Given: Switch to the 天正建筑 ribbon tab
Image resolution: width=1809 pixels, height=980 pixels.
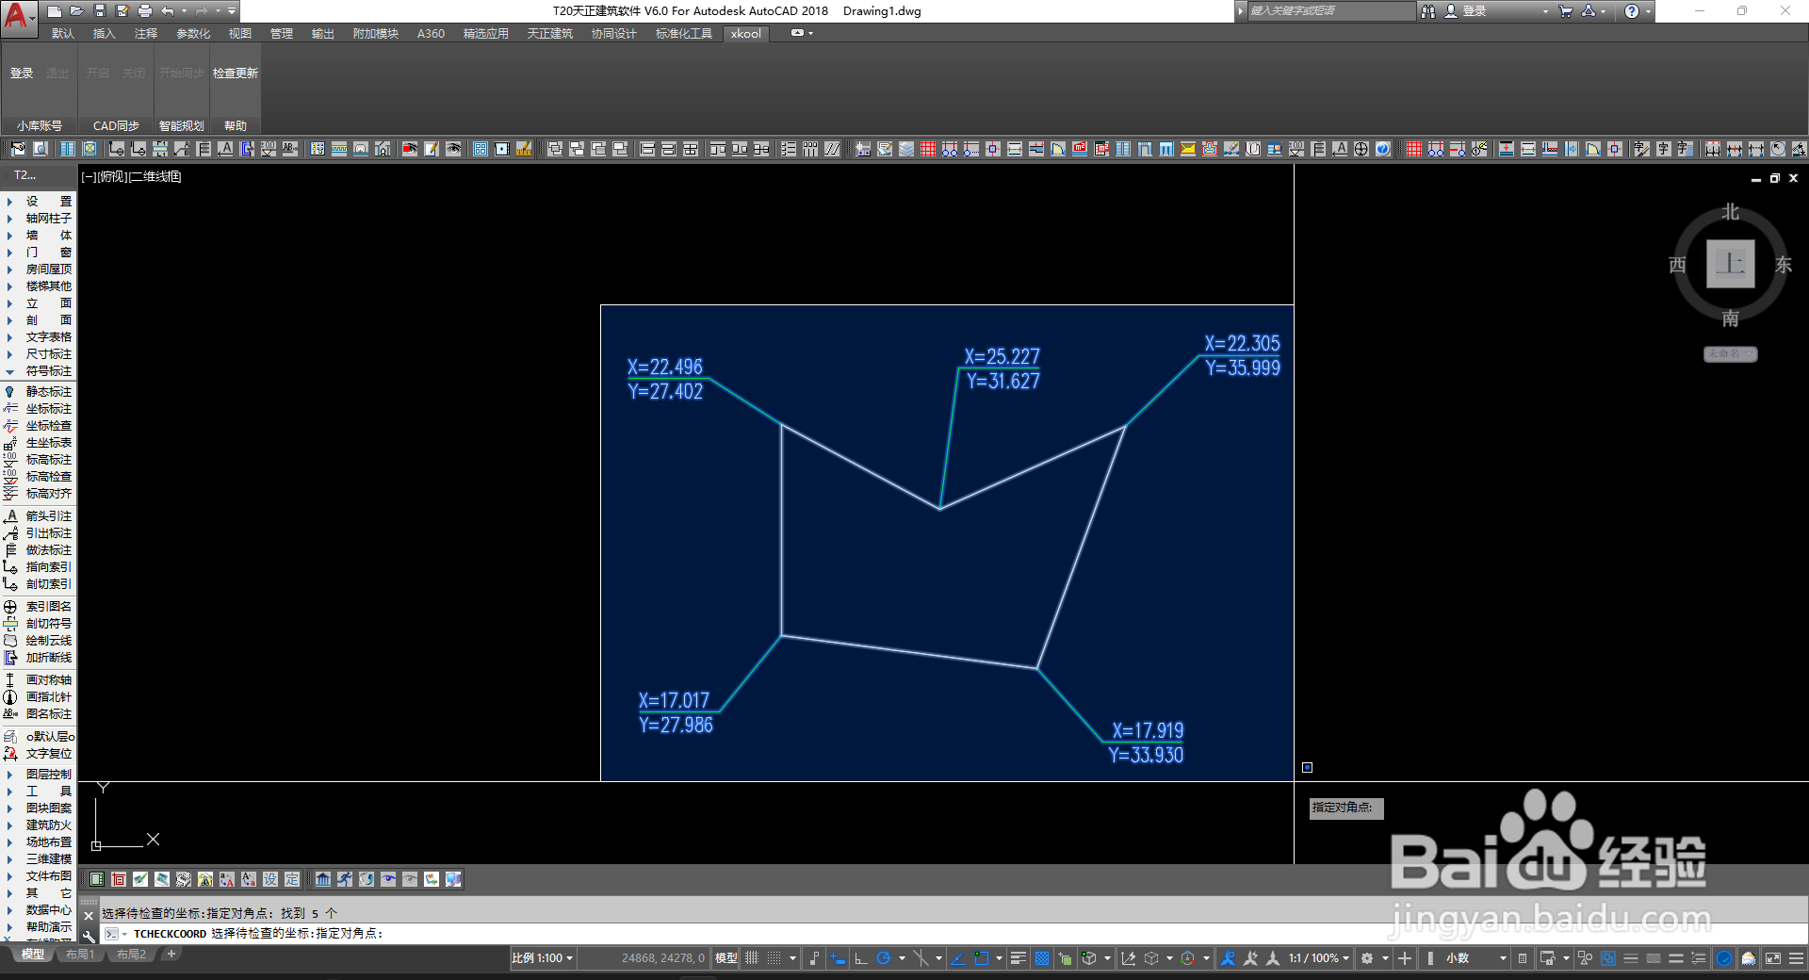Looking at the screenshot, I should coord(550,34).
